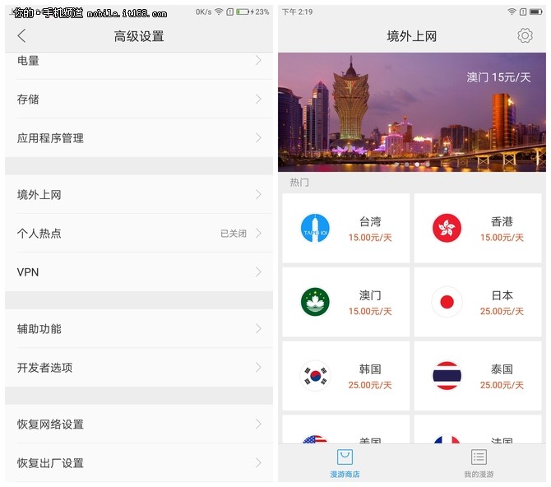Open 境外上网 settings entry
Image resolution: width=551 pixels, height=487 pixels.
pos(138,195)
